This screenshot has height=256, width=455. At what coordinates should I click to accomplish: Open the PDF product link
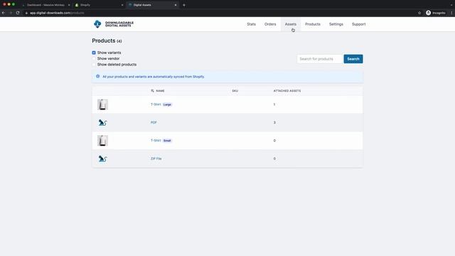[x=154, y=122]
